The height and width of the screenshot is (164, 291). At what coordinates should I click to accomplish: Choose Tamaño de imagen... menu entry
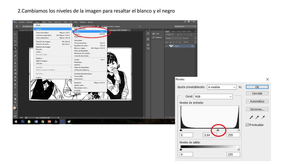coord(53,42)
